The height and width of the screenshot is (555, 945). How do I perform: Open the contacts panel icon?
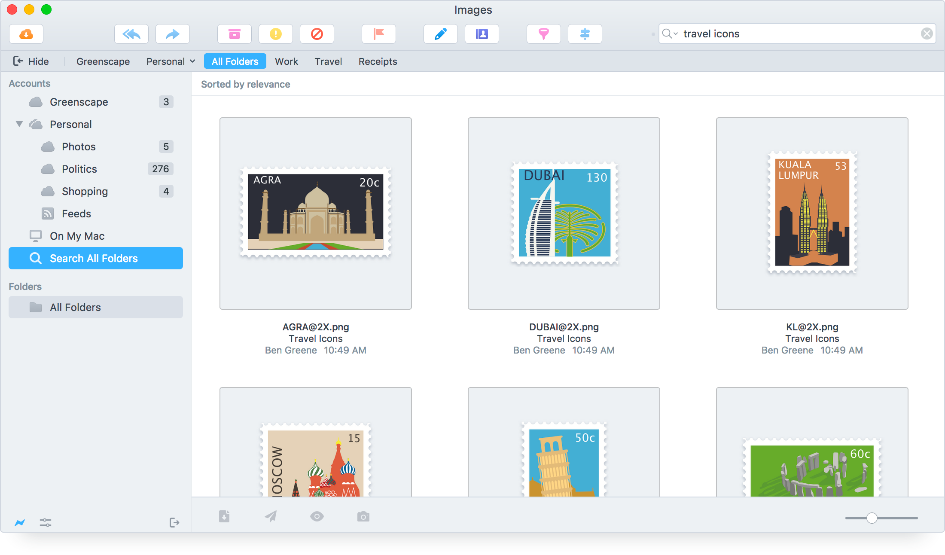click(482, 34)
